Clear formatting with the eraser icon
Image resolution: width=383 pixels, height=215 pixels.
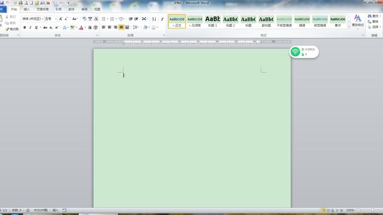tap(84, 19)
